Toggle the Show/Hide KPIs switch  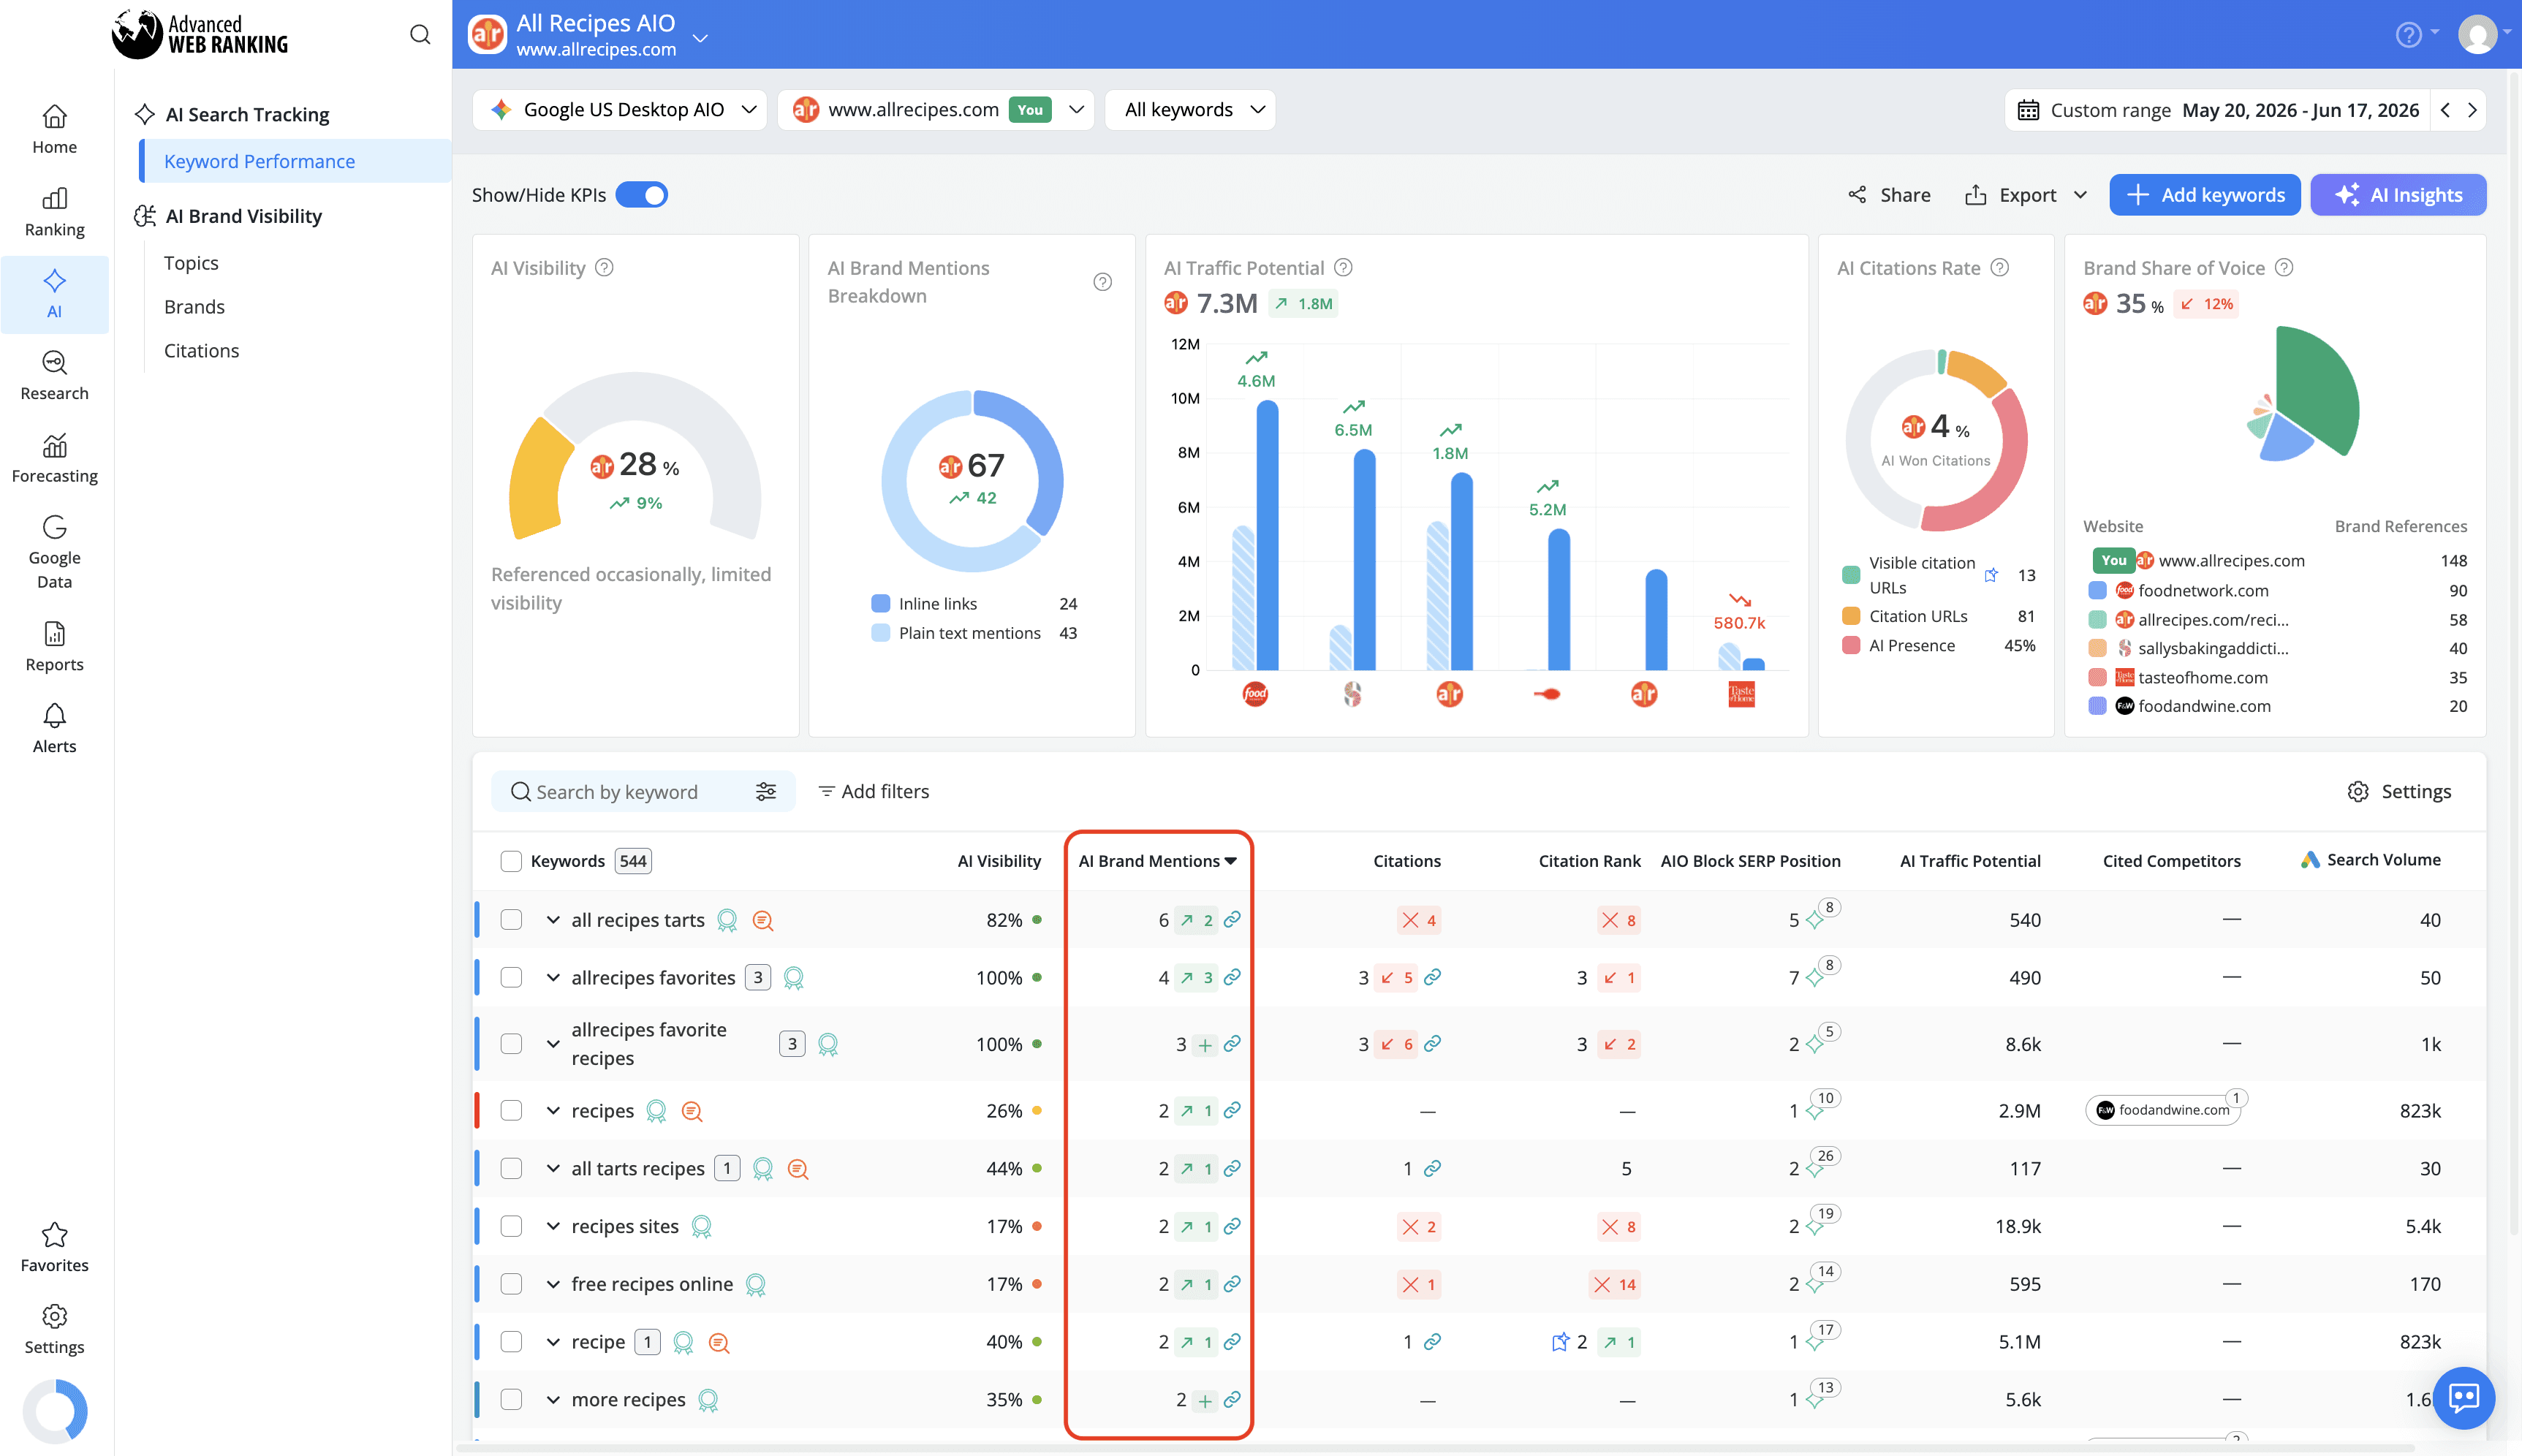pos(642,195)
